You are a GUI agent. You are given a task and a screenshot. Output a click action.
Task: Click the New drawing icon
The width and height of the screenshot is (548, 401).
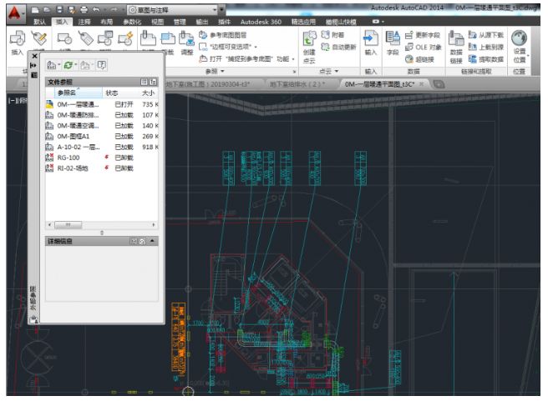pos(35,10)
